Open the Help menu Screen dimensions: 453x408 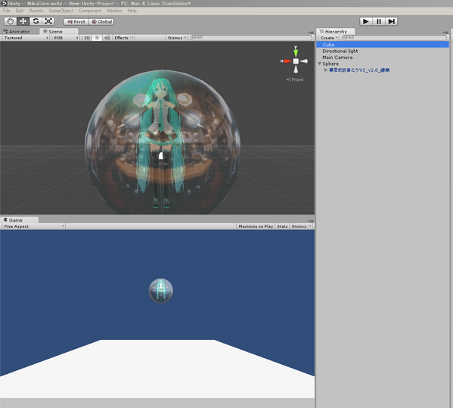click(x=132, y=11)
